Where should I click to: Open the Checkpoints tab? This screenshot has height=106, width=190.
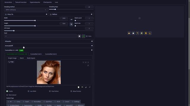coord(47,2)
